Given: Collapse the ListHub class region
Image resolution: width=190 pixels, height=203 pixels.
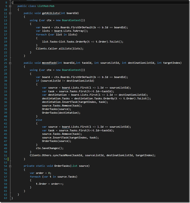Looking at the screenshot, I should tap(10, 6).
